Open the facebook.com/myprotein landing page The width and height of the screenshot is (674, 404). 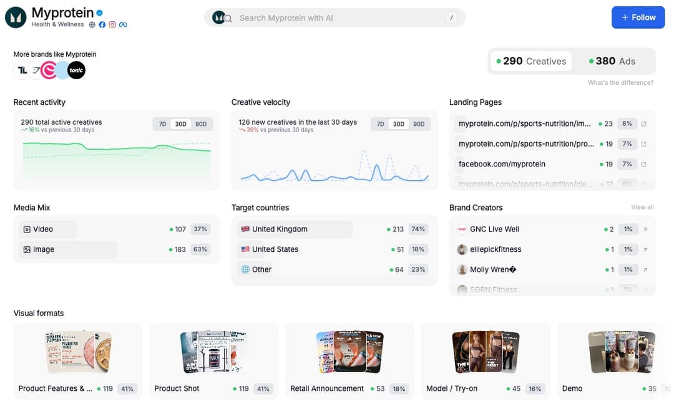[x=502, y=164]
